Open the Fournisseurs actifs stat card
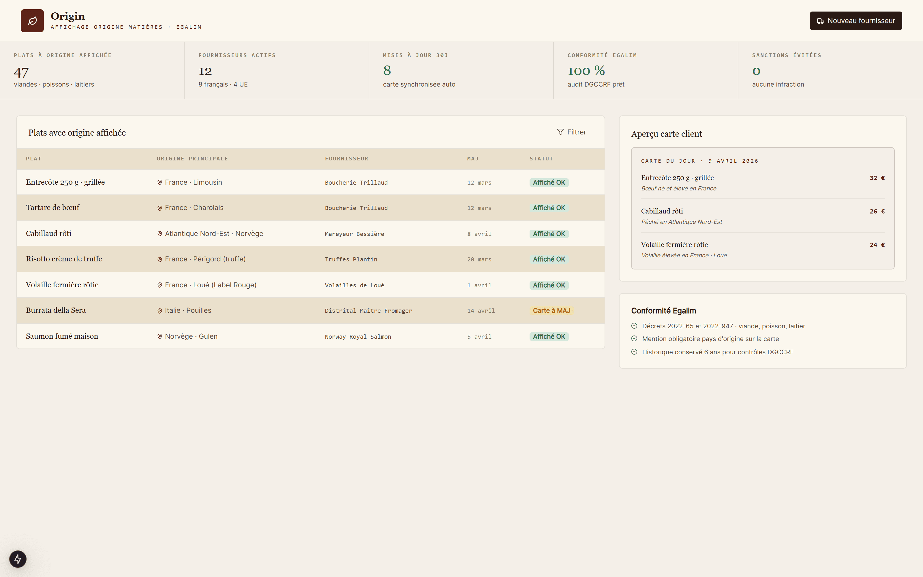The width and height of the screenshot is (923, 577). click(x=277, y=71)
